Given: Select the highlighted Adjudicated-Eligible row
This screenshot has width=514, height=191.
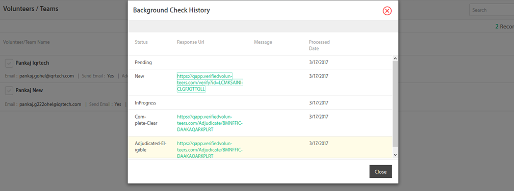Looking at the screenshot, I should [260, 148].
